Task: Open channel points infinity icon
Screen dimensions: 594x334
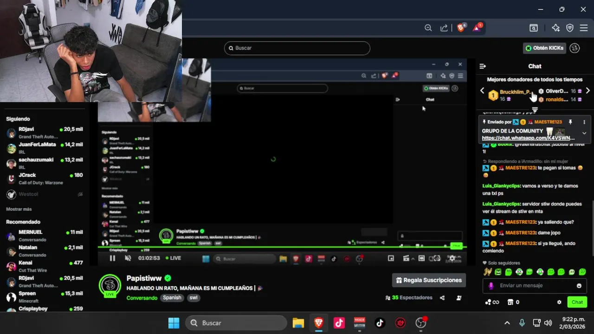Action: coord(492,302)
